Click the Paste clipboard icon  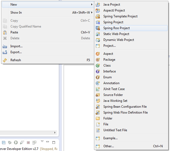[5, 32]
